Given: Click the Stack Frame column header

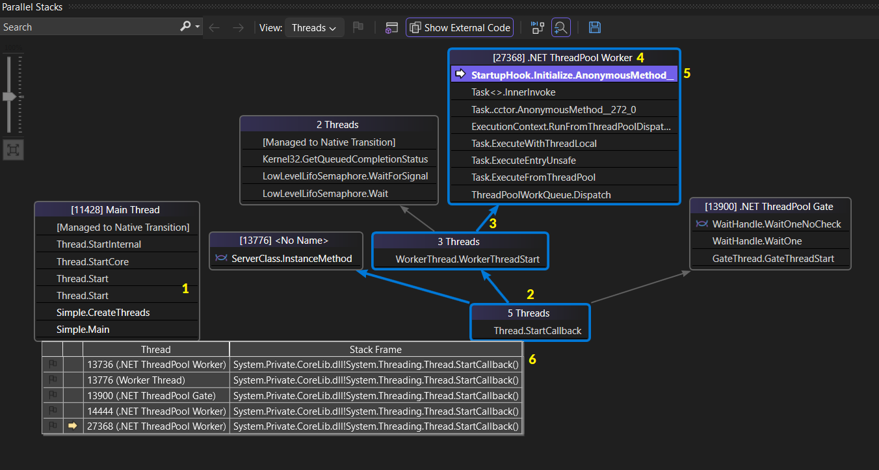Looking at the screenshot, I should point(376,350).
